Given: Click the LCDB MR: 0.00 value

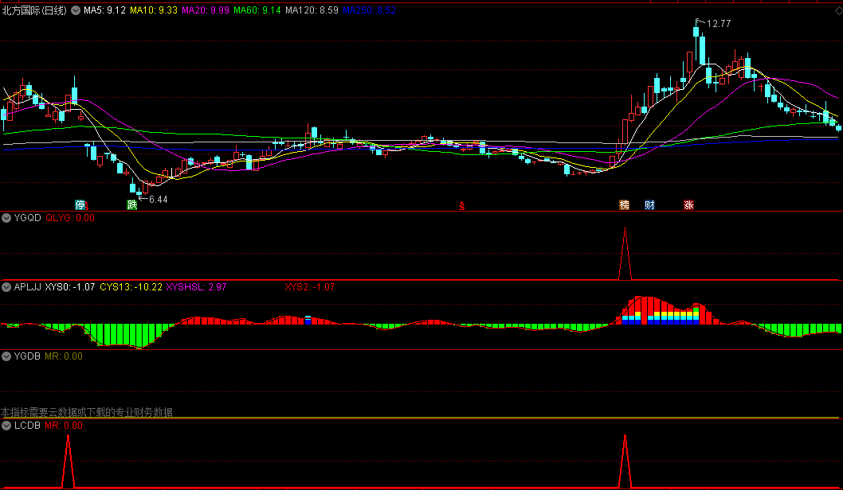Looking at the screenshot, I should click(x=64, y=426).
